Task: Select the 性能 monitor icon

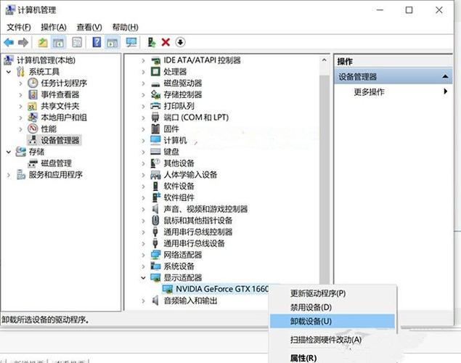Action: click(33, 129)
